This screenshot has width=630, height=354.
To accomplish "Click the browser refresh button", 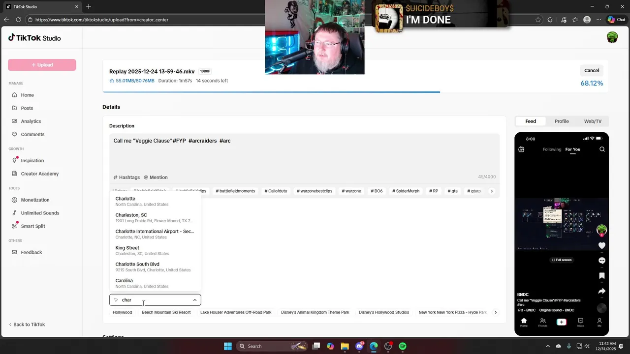I will coord(18,20).
